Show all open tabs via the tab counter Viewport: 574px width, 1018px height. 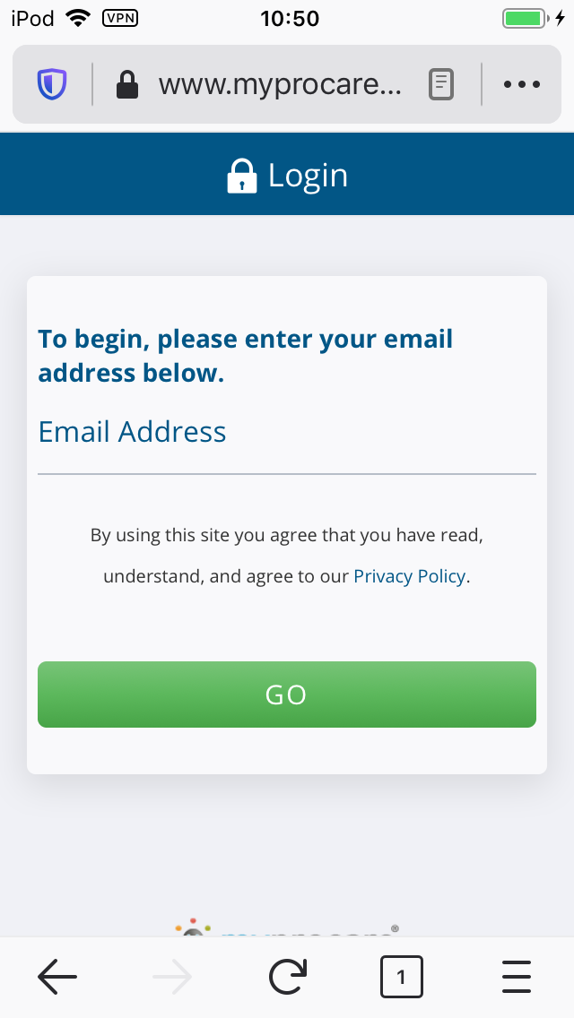(x=401, y=977)
